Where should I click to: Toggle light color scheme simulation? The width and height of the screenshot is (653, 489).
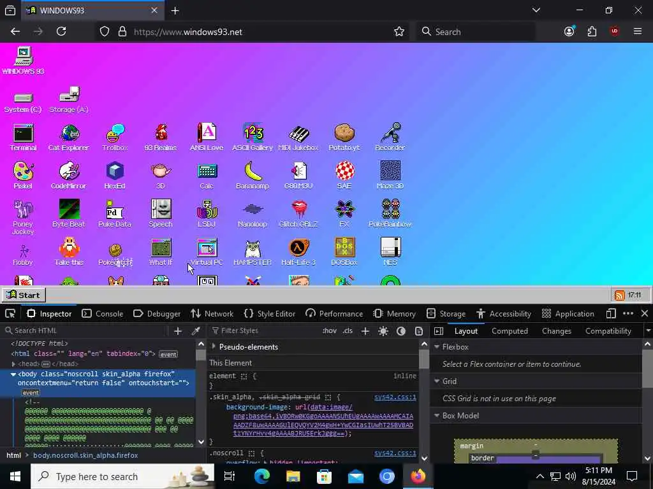tap(383, 331)
